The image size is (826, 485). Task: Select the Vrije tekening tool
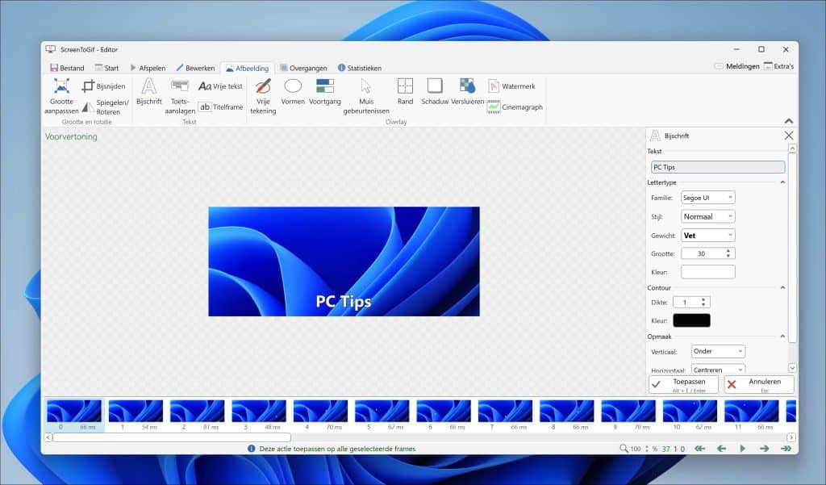(263, 96)
